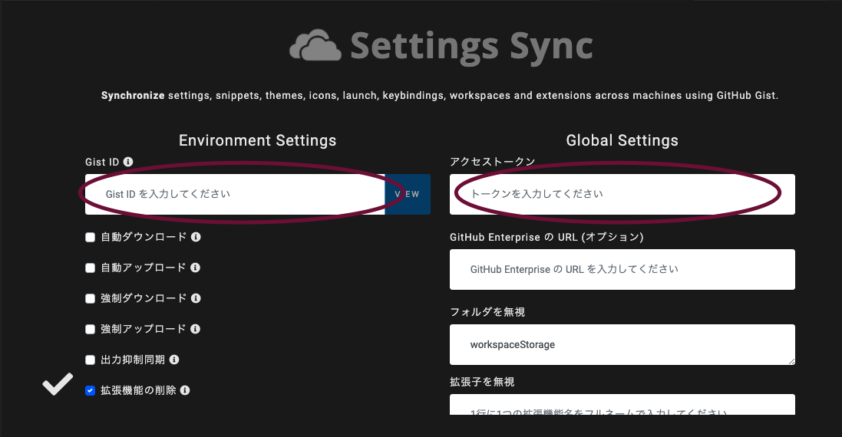Click the VIEW button next to Gist ID

pos(408,194)
